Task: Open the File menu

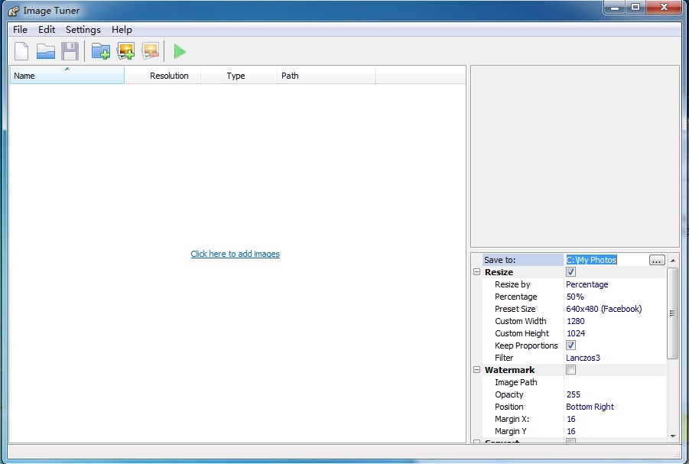Action: pyautogui.click(x=20, y=30)
